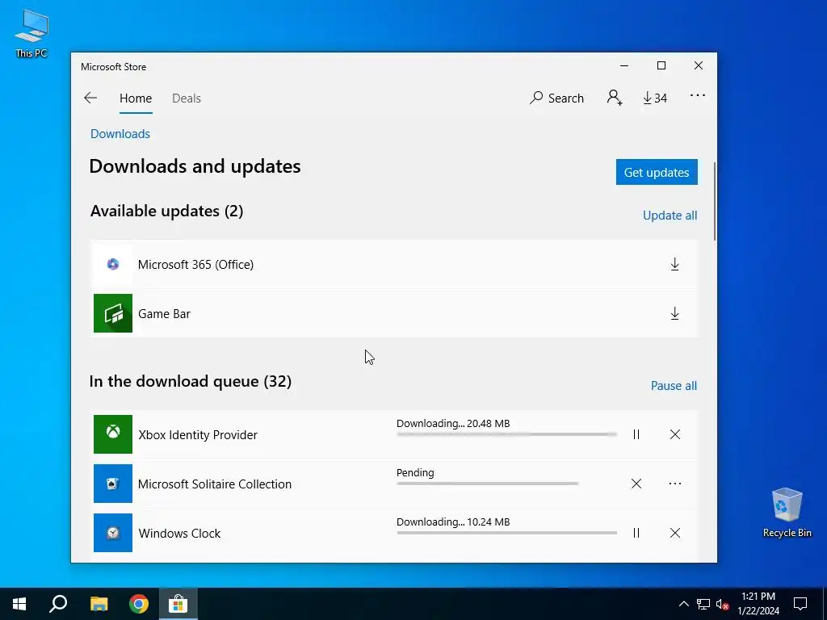Click the account sign-in icon
This screenshot has width=827, height=620.
tap(615, 98)
